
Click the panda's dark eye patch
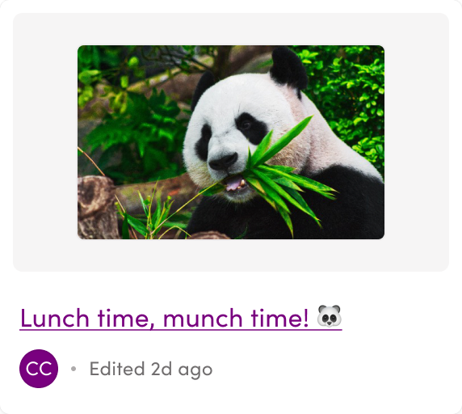pos(250,128)
